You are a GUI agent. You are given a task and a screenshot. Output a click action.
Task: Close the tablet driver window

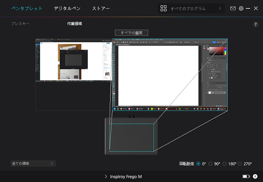tap(256, 8)
